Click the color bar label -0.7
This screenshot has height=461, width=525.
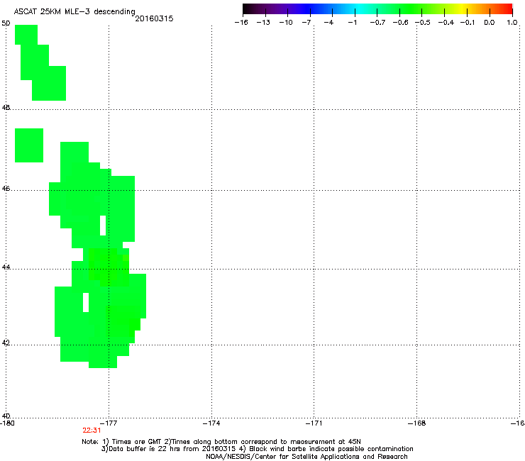click(377, 23)
